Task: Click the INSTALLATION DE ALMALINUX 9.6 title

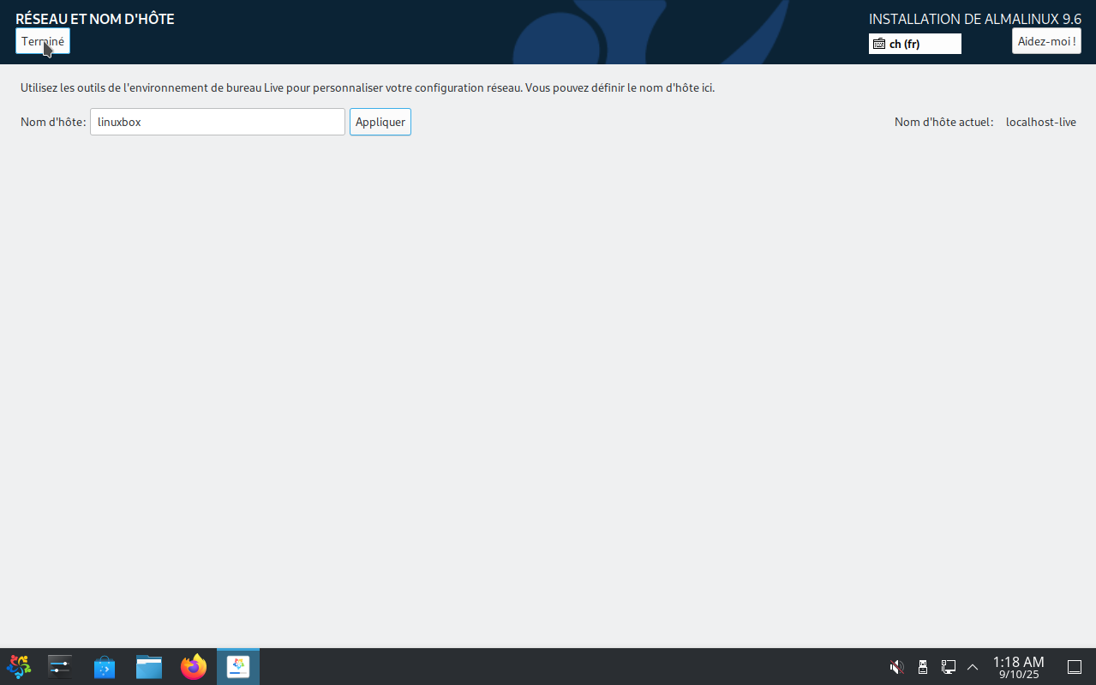Action: [975, 19]
